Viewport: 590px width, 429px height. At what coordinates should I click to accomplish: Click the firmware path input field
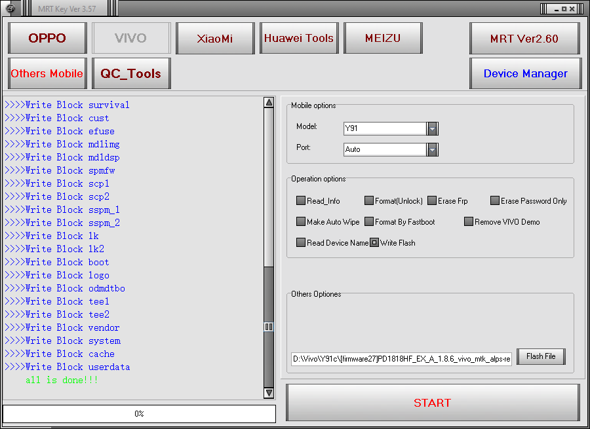point(401,359)
